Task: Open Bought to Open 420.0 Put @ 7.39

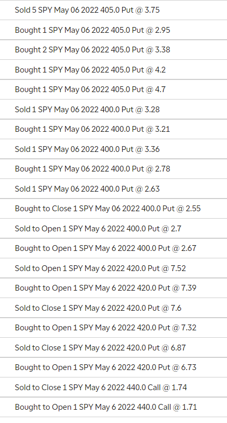Action: tap(113, 288)
